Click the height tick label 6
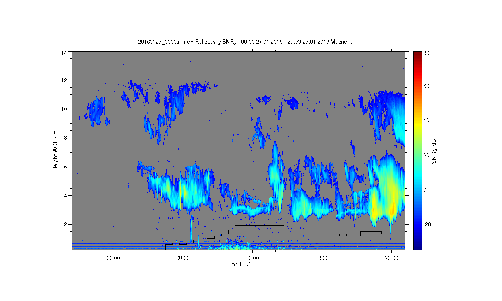 coord(65,167)
